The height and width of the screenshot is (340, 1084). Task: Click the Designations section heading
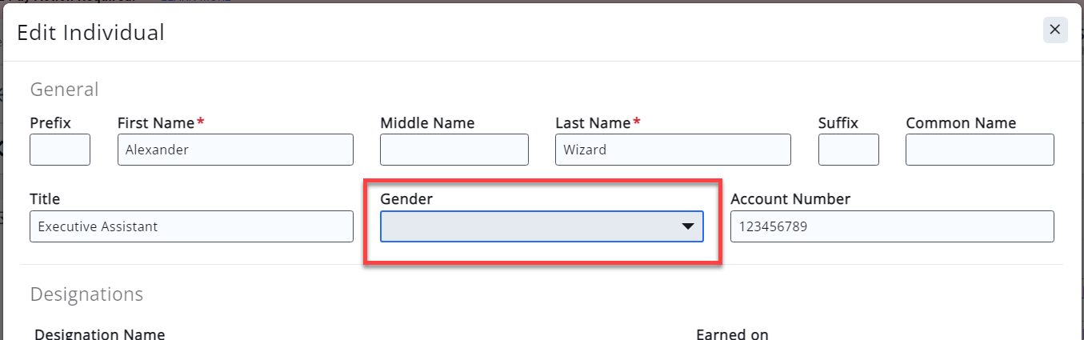pos(86,294)
